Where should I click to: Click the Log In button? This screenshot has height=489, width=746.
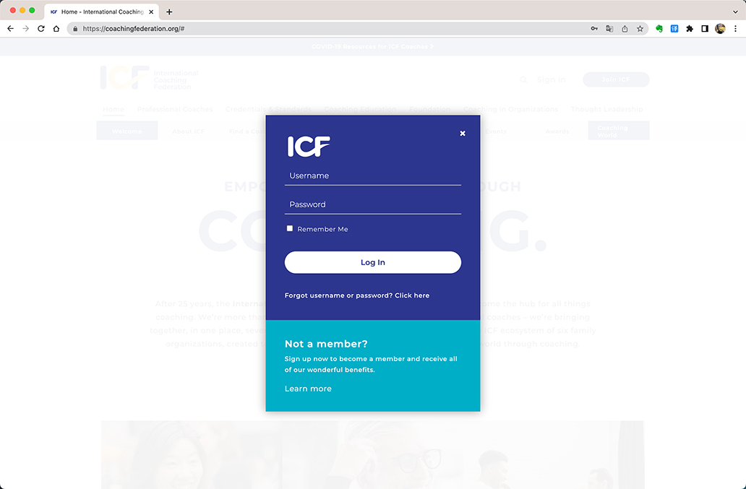pos(373,262)
